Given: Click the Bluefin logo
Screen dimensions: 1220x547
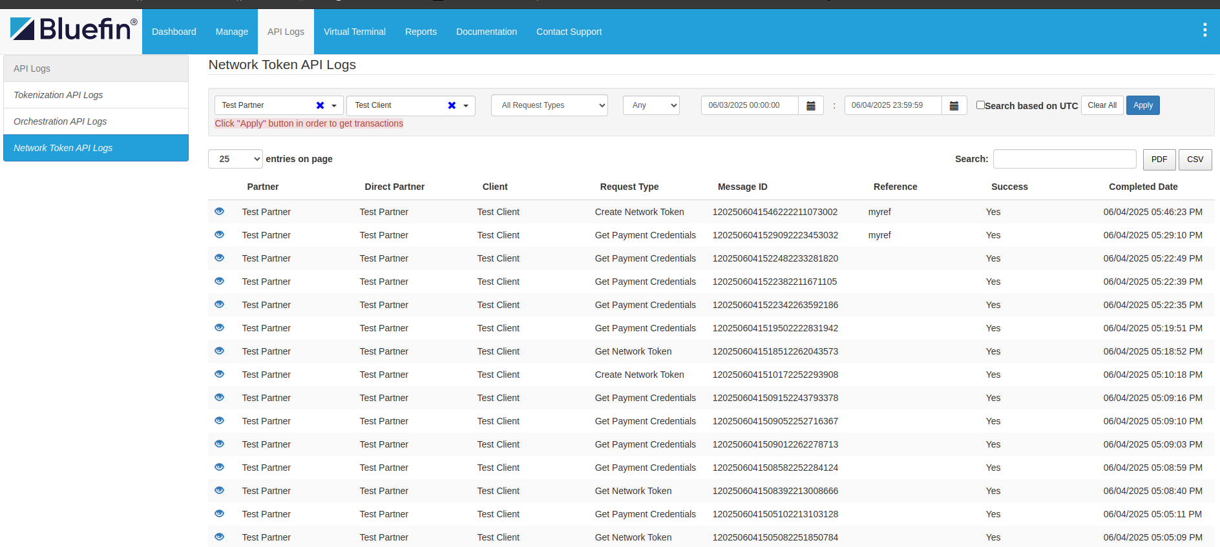Looking at the screenshot, I should [x=73, y=30].
